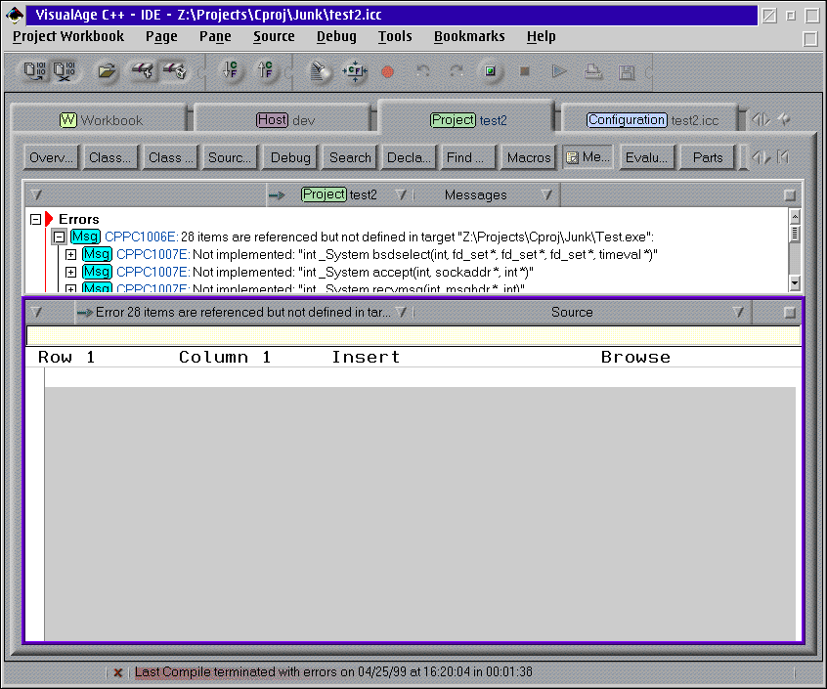The image size is (827, 689).
Task: Click the C/F up-arrow toolbar icon
Action: click(265, 69)
